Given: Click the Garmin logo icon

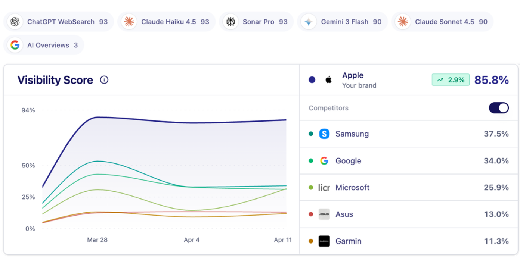Looking at the screenshot, I should point(324,241).
